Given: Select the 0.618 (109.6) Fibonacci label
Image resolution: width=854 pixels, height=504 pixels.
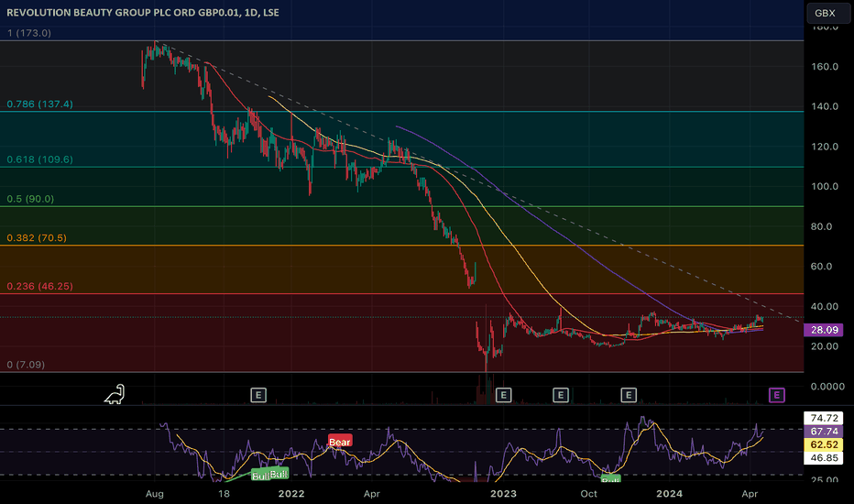Looking at the screenshot, I should (39, 159).
